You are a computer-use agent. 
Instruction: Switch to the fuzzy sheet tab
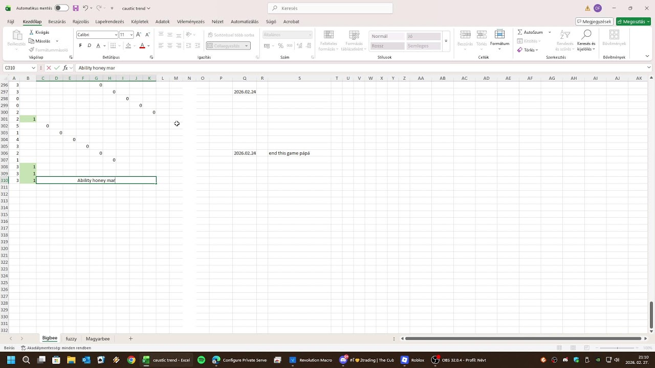(71, 338)
